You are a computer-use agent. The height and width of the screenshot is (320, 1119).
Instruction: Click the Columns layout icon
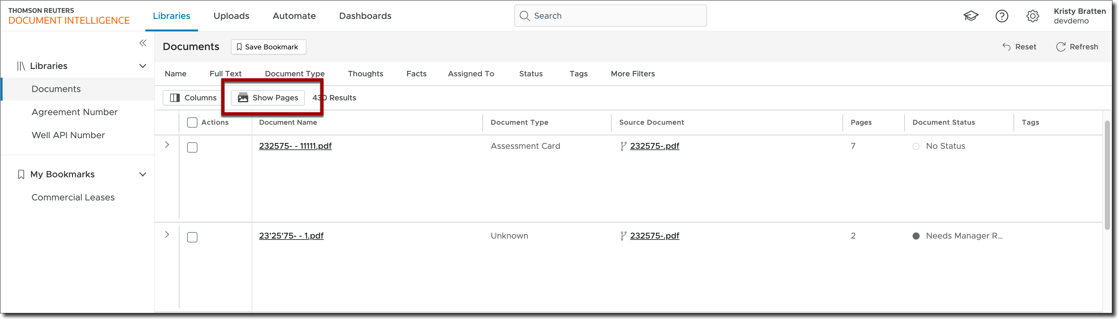[x=175, y=97]
